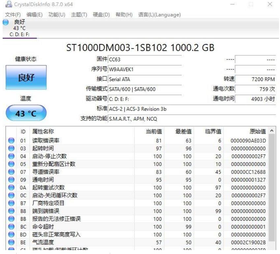The image size is (280, 254).
Task: Click the ID column header
Action: click(23, 132)
